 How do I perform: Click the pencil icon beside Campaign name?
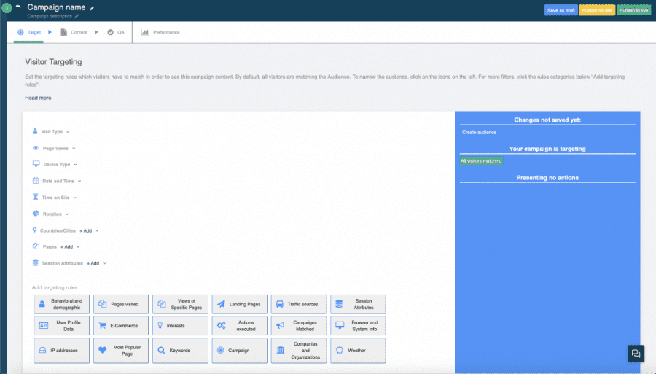[x=92, y=7]
